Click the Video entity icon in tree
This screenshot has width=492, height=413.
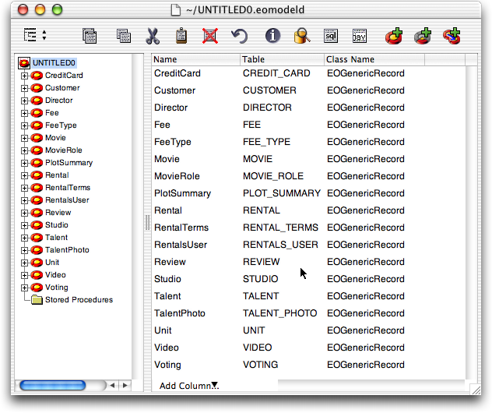pos(37,275)
